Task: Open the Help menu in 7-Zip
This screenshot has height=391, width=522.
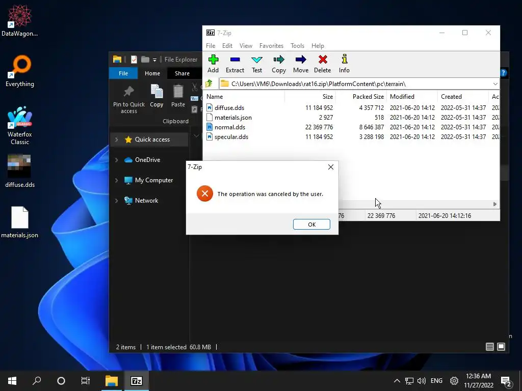Action: 318,45
